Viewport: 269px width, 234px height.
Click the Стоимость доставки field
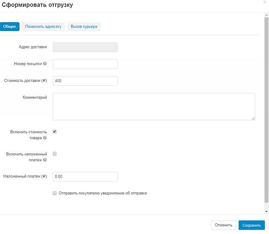tap(85, 81)
